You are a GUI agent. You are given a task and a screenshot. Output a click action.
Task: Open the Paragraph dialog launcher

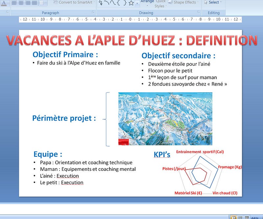coord(93,12)
